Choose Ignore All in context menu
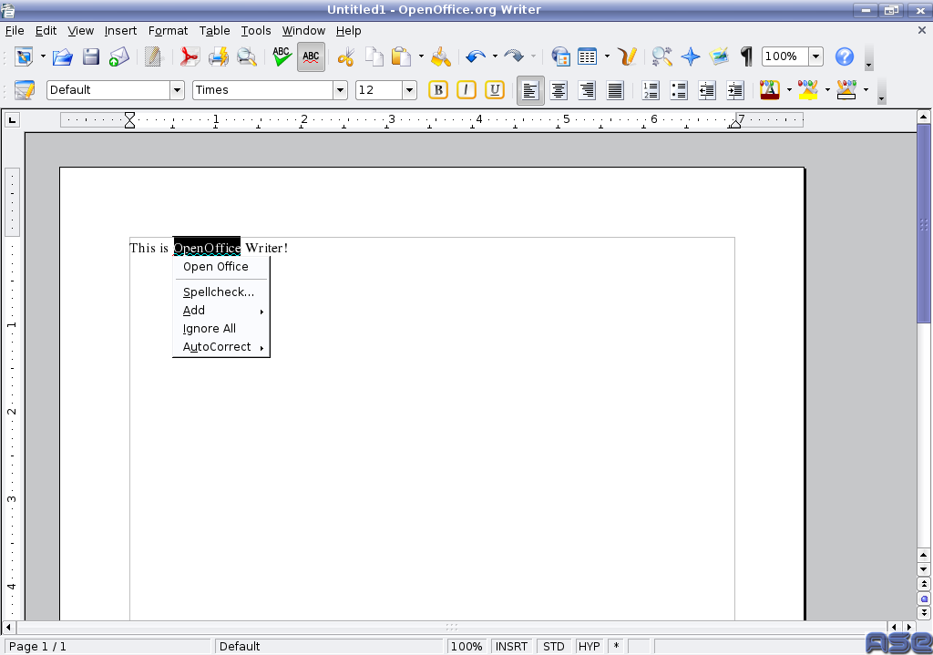Screen dimensions: 933x655 (x=220, y=328)
